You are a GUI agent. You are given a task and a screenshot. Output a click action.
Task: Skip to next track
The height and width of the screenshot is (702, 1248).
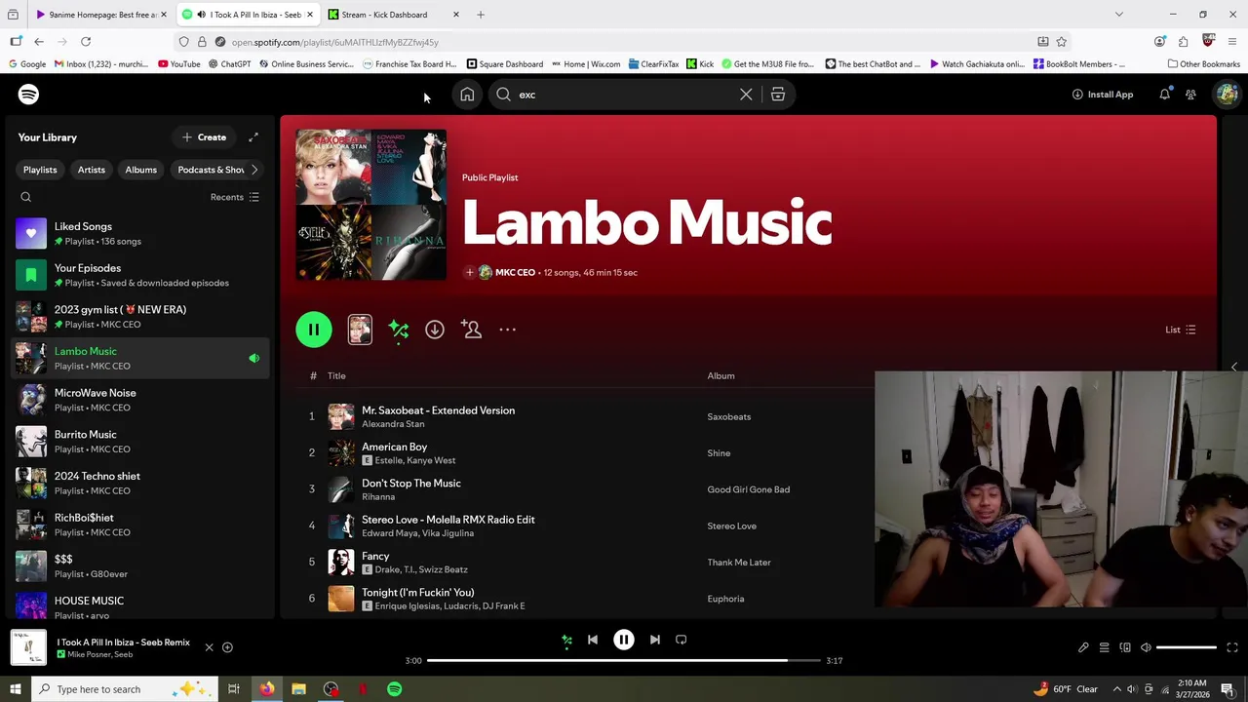click(655, 640)
